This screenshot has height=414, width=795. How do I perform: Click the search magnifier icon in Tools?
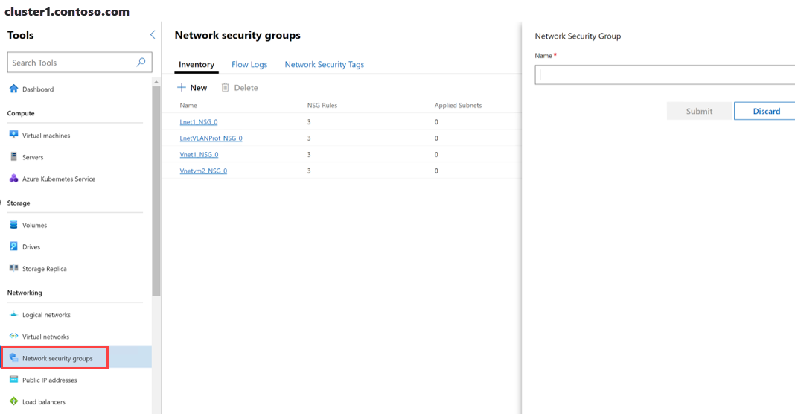coord(141,63)
